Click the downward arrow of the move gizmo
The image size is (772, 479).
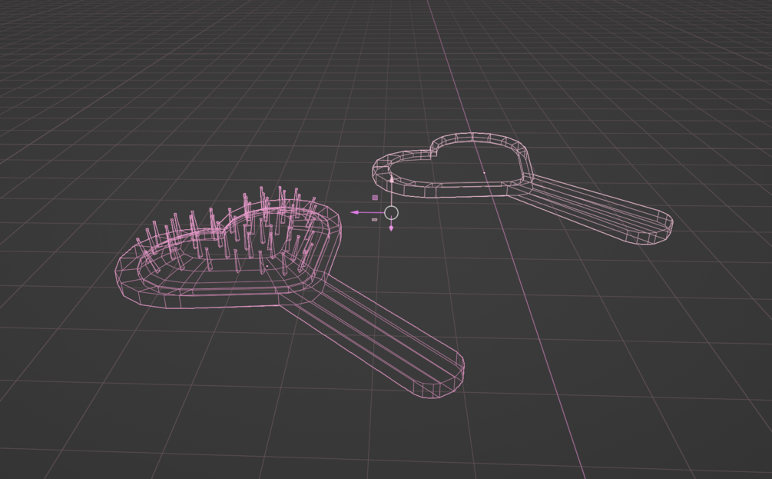pyautogui.click(x=392, y=228)
